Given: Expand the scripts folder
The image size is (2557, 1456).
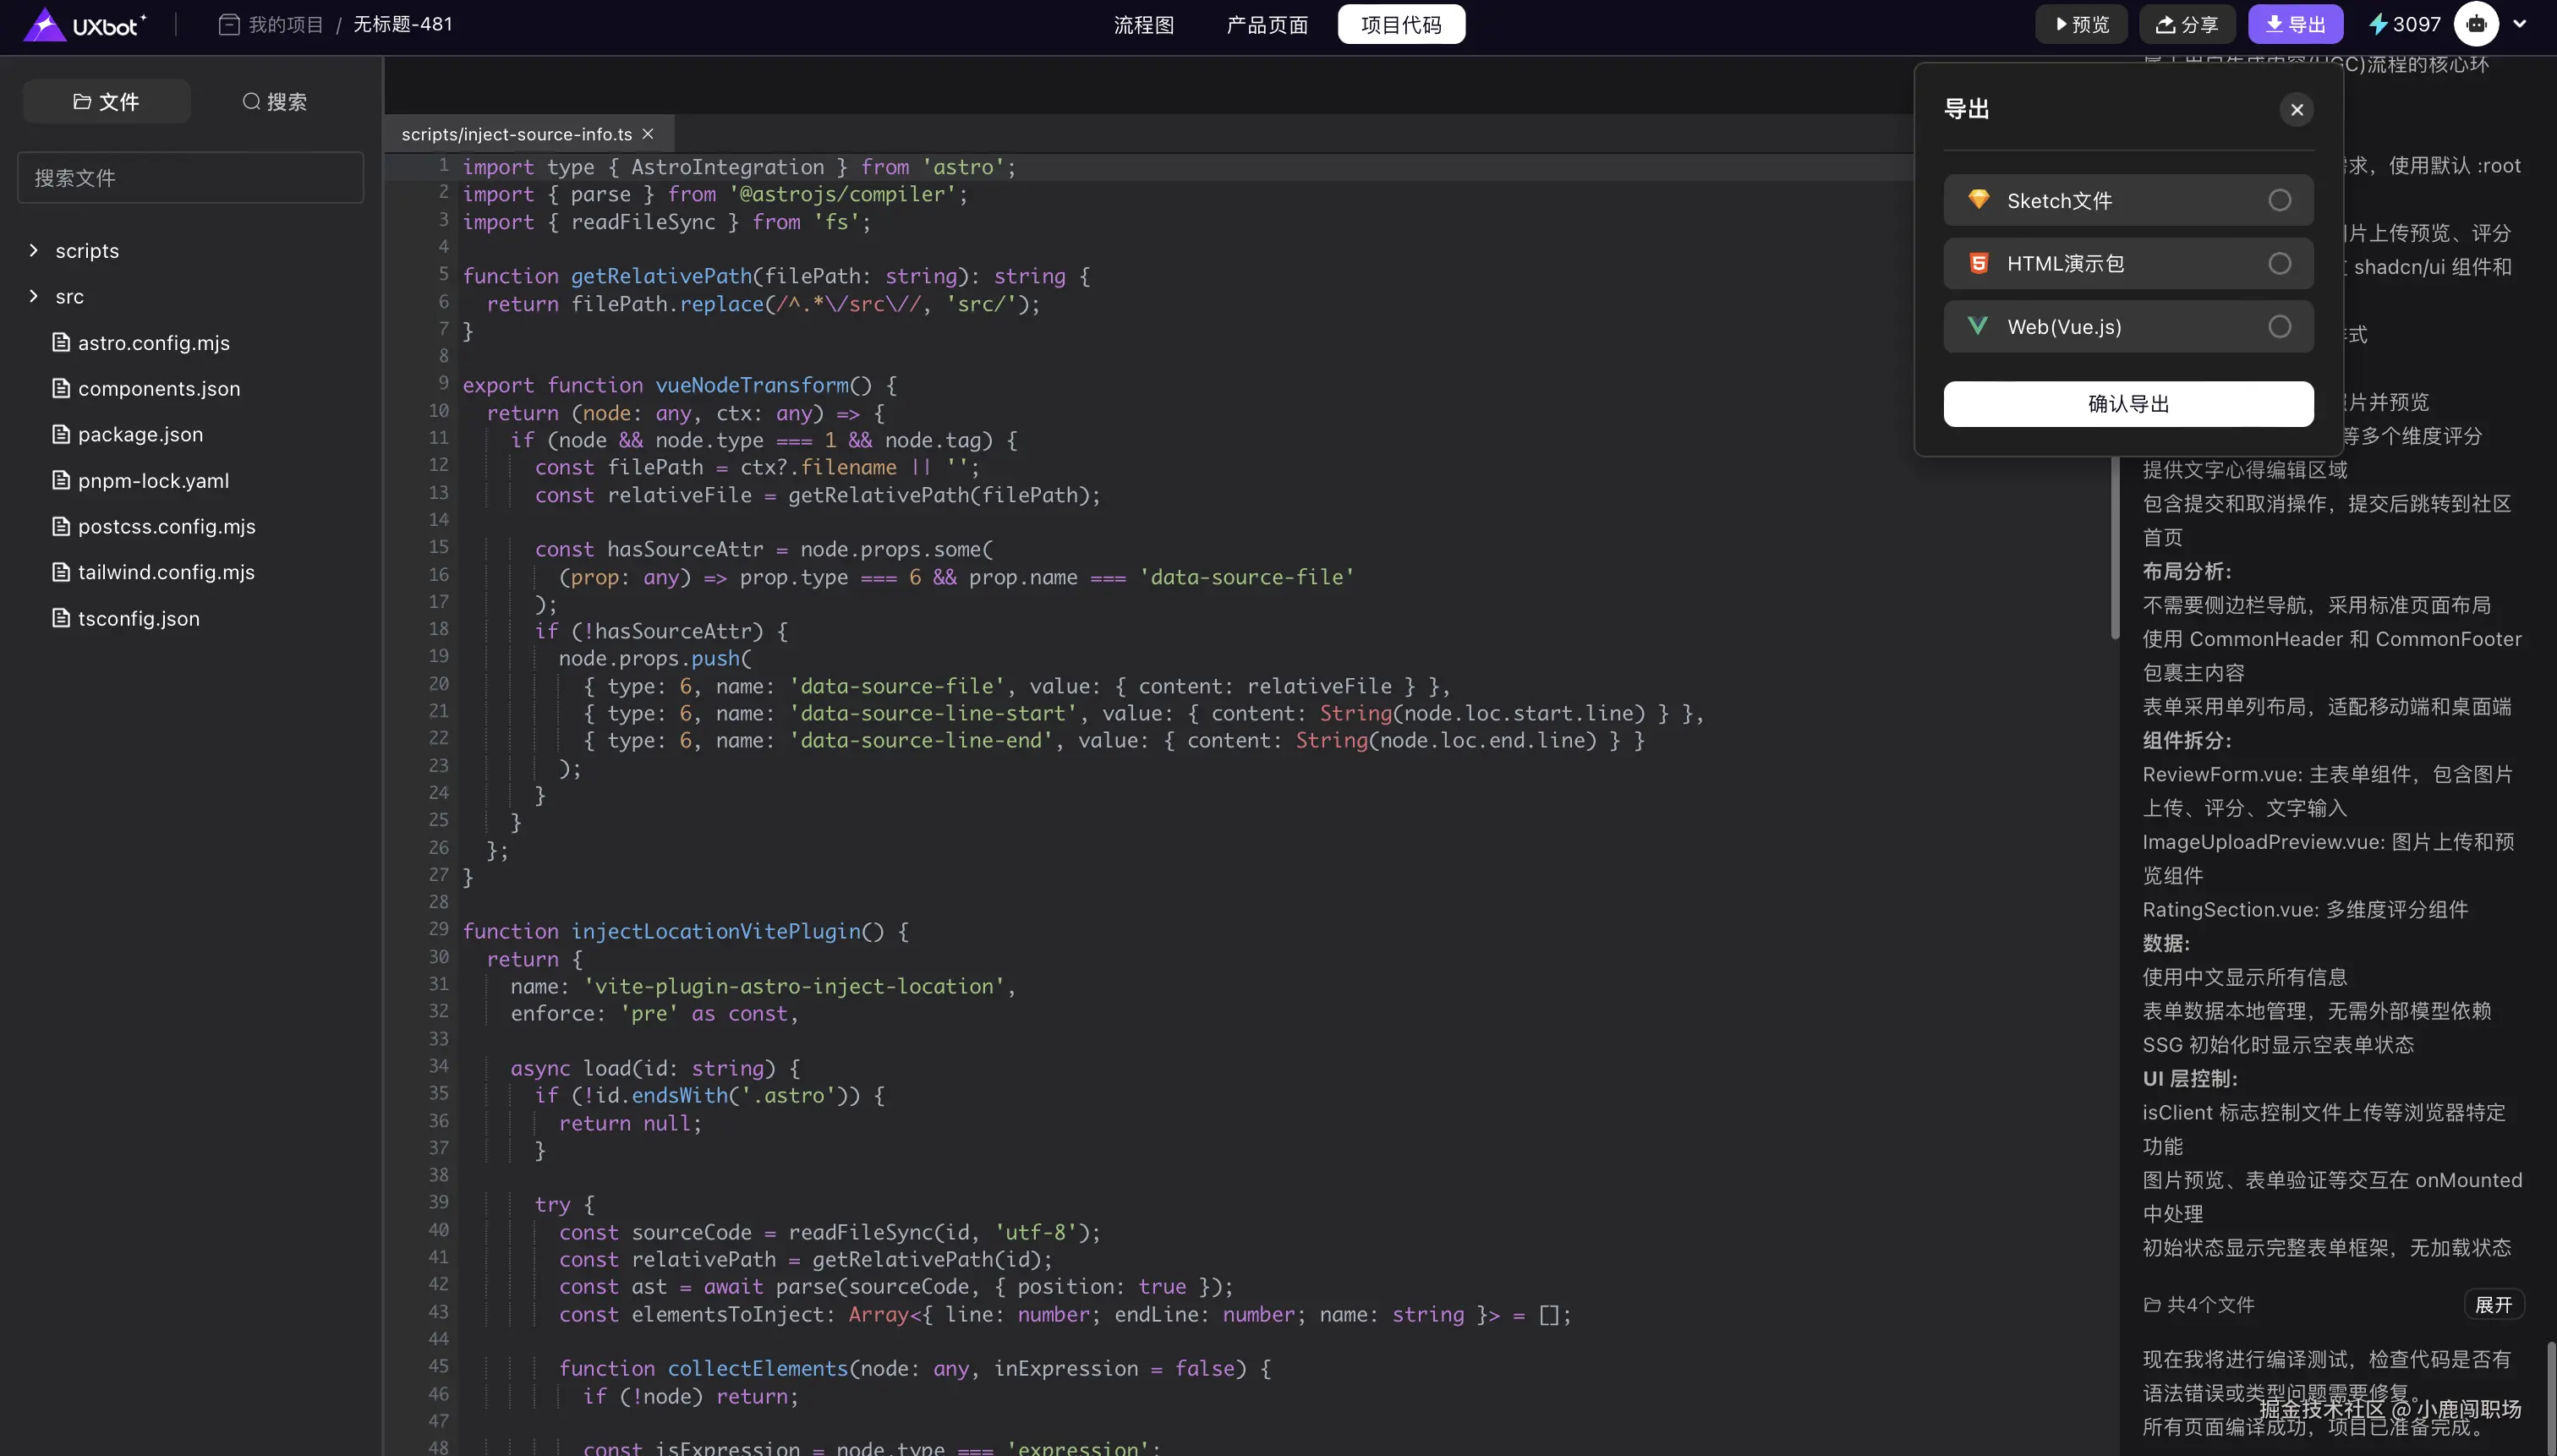Looking at the screenshot, I should click(34, 250).
